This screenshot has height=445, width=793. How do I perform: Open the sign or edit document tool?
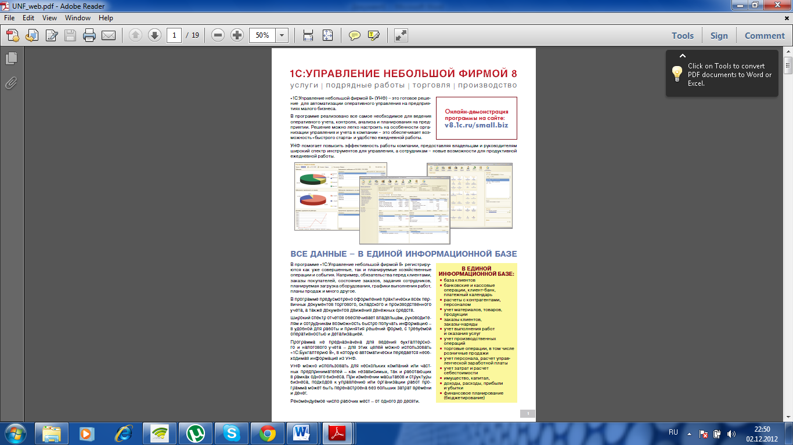(x=51, y=35)
